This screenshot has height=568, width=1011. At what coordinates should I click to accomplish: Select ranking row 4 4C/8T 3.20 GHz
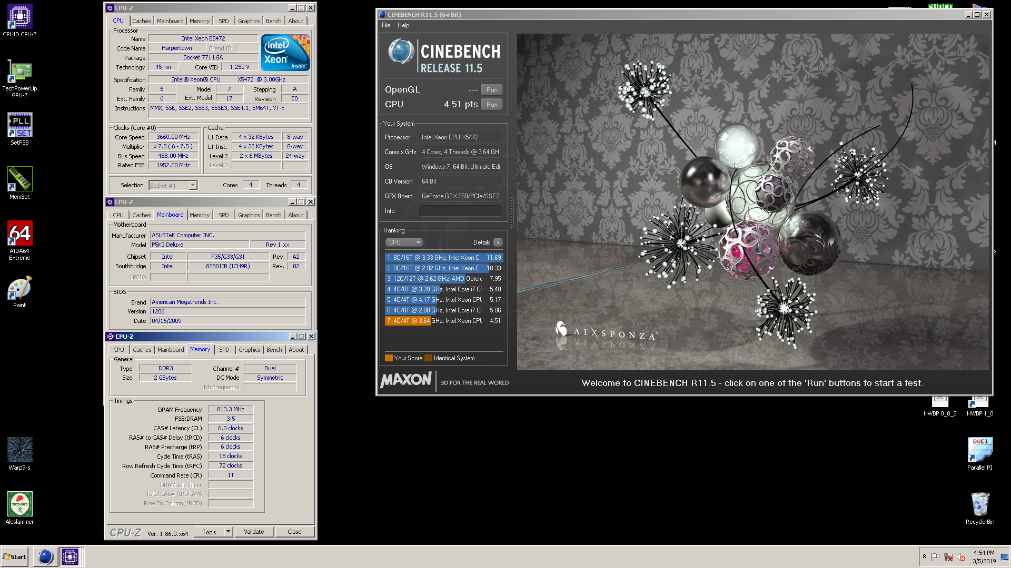click(x=444, y=289)
